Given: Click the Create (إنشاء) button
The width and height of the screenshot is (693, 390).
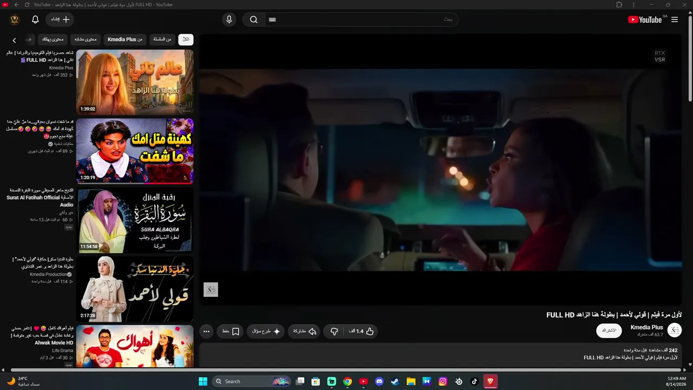Looking at the screenshot, I should (x=60, y=19).
